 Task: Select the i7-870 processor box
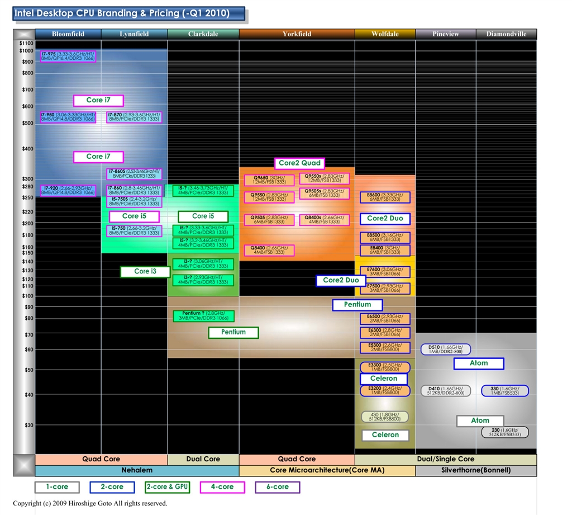(x=134, y=117)
